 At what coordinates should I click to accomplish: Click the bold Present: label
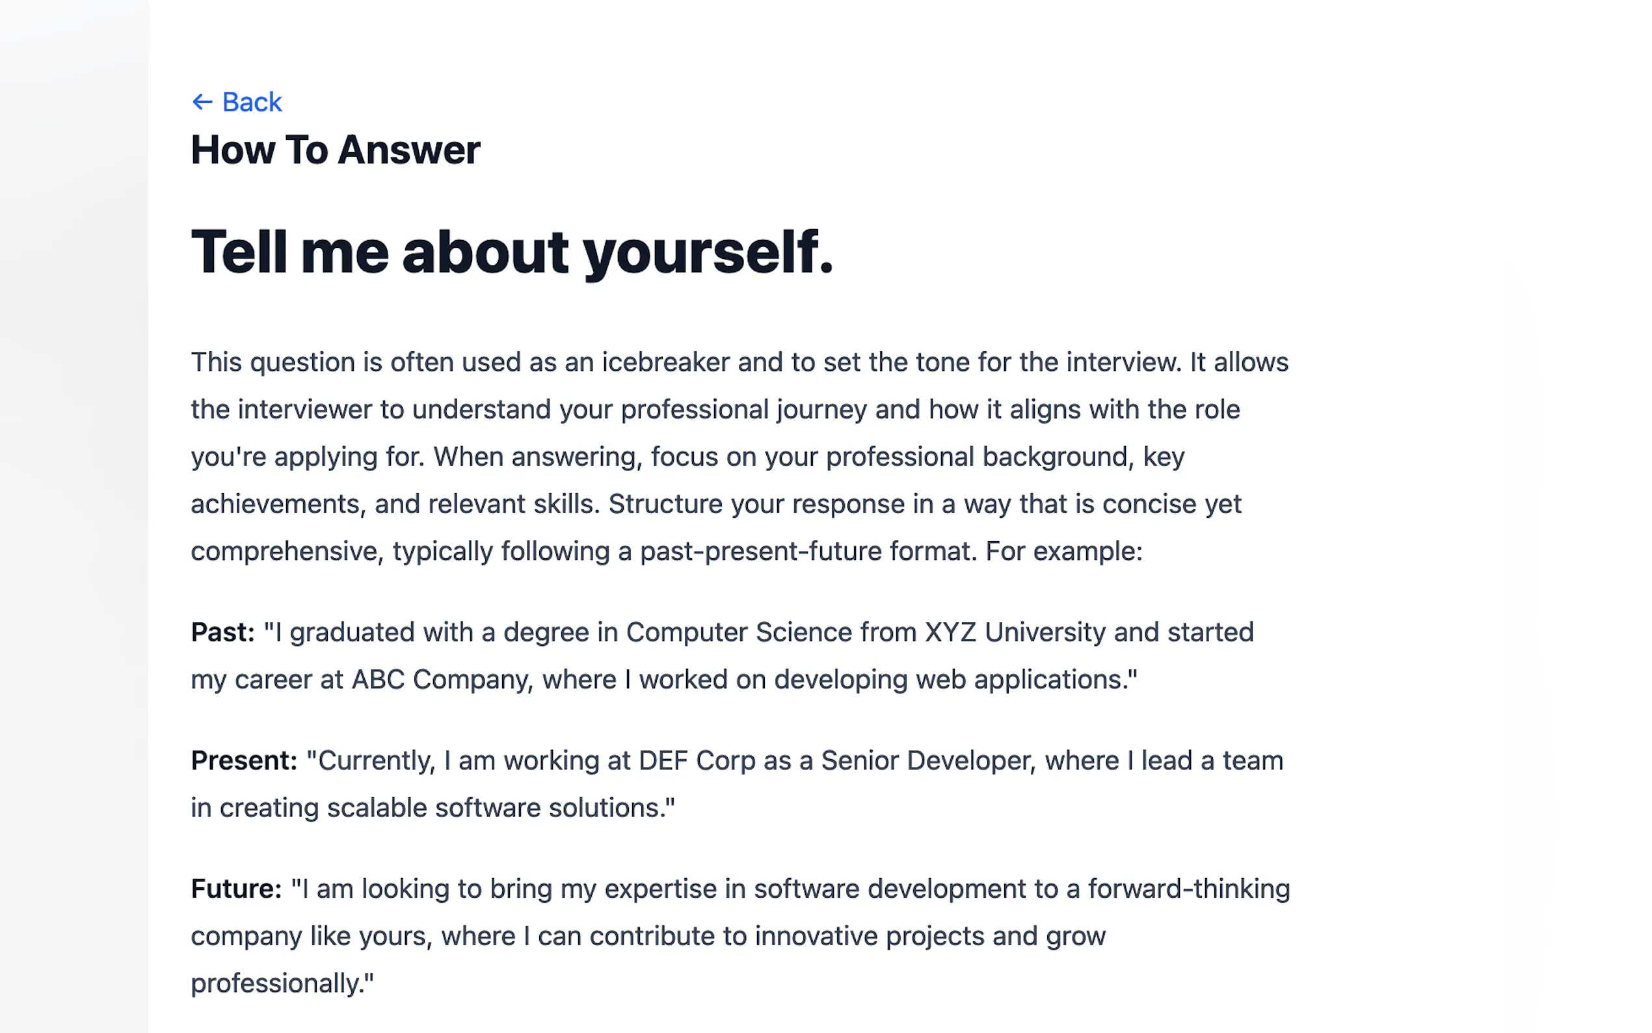(x=244, y=760)
